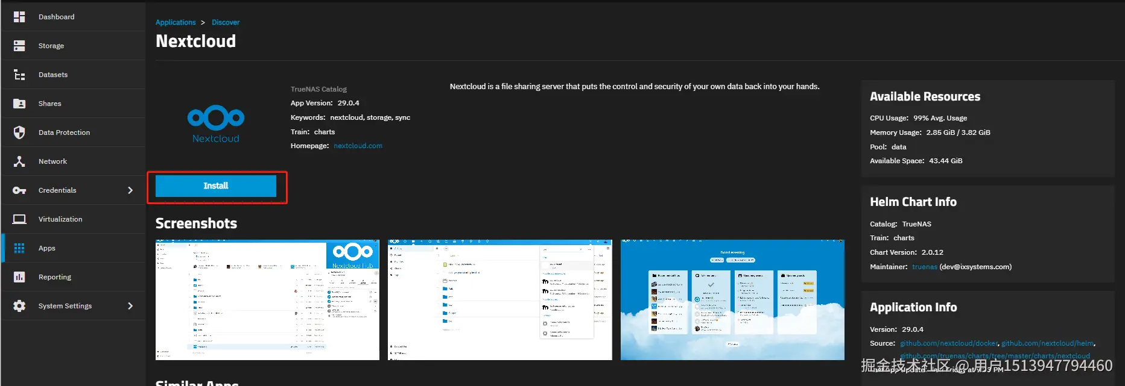1125x386 pixels.
Task: Click the Datasets tree icon
Action: click(x=19, y=75)
